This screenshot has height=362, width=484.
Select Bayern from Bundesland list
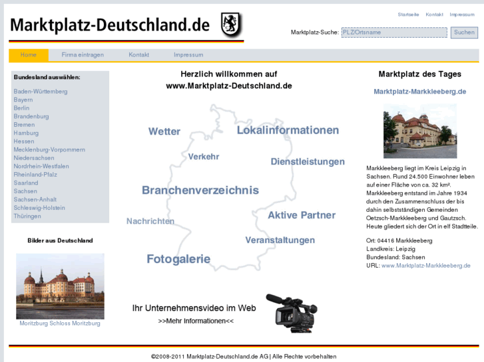coord(23,100)
